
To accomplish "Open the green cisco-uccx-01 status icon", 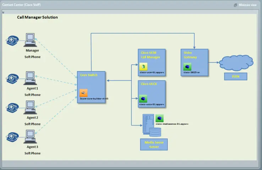I will tap(143, 99).
